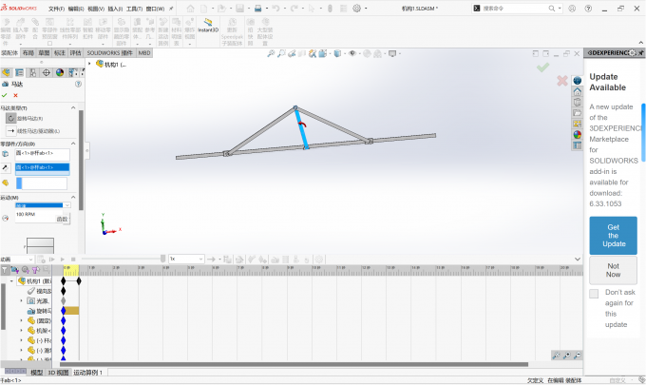The width and height of the screenshot is (646, 385).
Task: Confirm the motor with the green checkmark
Action: pyautogui.click(x=5, y=95)
